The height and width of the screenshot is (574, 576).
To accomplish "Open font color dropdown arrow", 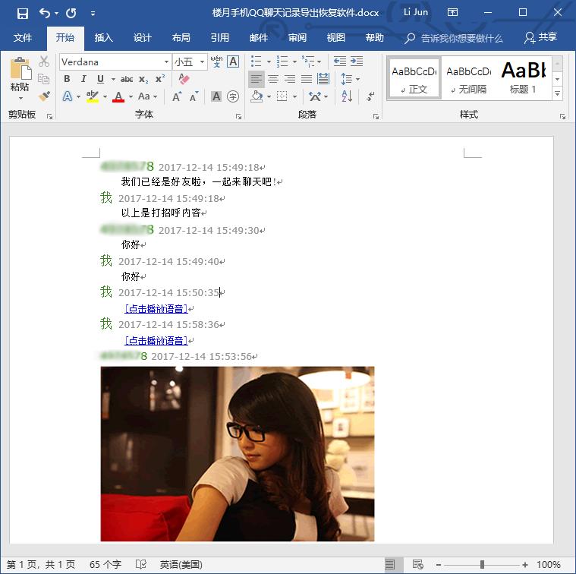I will pos(131,97).
